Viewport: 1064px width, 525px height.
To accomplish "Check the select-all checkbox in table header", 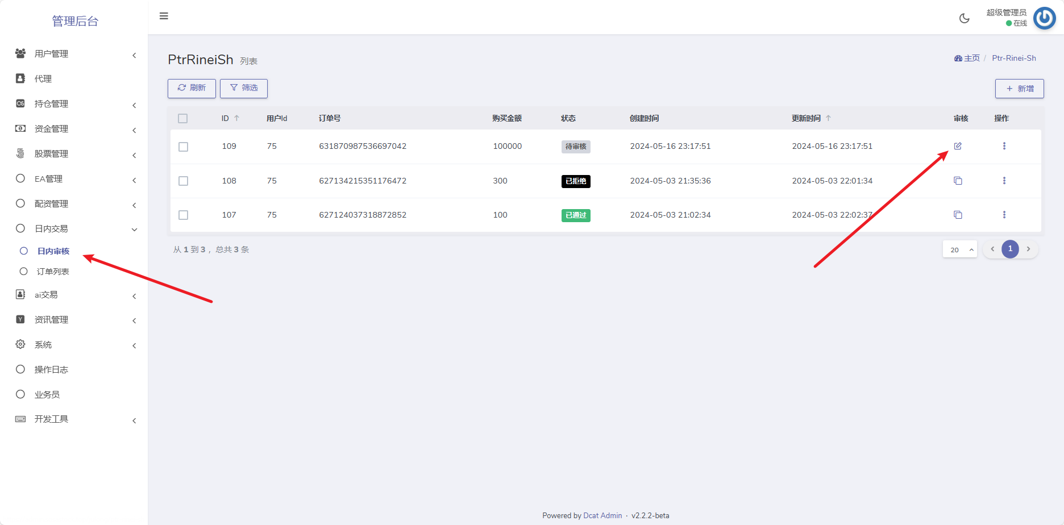I will [x=182, y=118].
